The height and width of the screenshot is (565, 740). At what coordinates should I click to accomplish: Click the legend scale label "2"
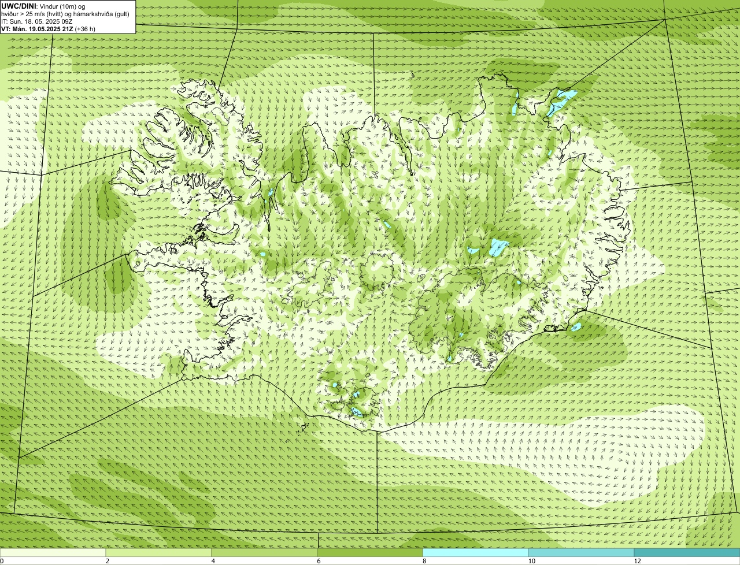(x=108, y=561)
